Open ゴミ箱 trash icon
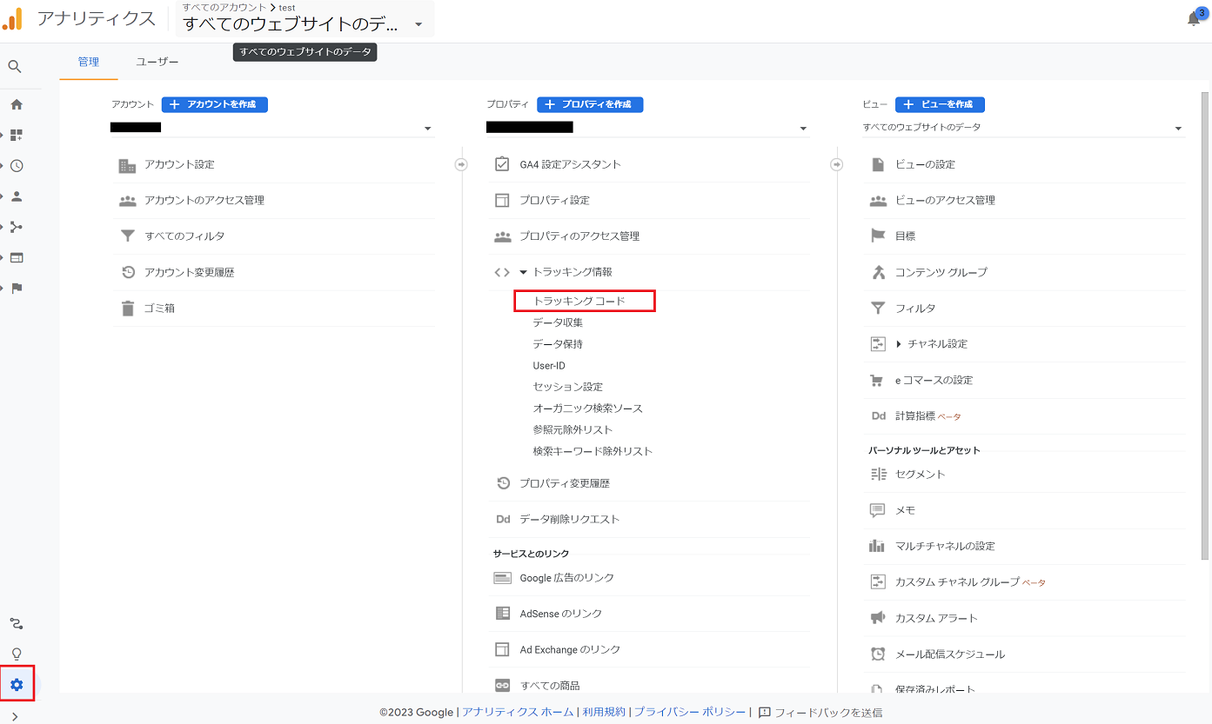This screenshot has width=1212, height=724. (x=128, y=309)
